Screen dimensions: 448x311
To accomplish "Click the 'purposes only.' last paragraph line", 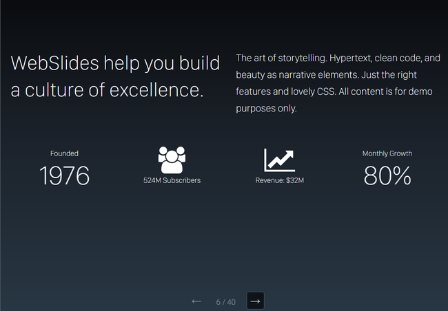I will [x=266, y=108].
